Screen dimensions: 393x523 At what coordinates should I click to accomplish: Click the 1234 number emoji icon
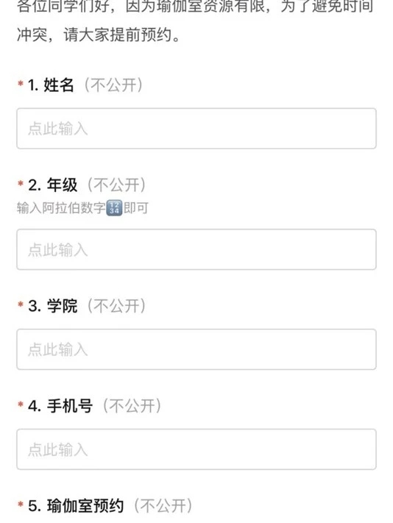click(x=114, y=207)
